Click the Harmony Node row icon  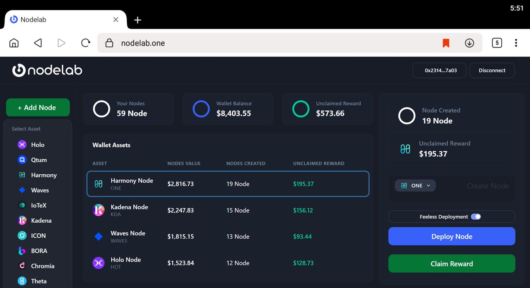98,184
